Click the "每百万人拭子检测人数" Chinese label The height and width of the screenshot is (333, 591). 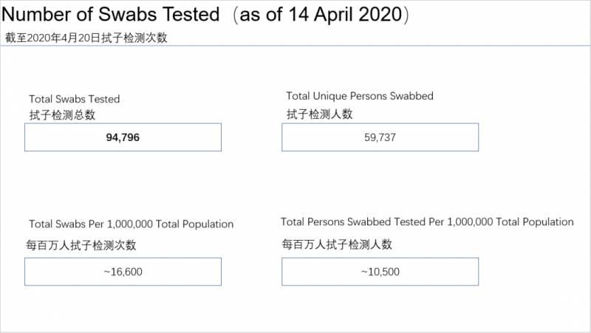click(337, 244)
